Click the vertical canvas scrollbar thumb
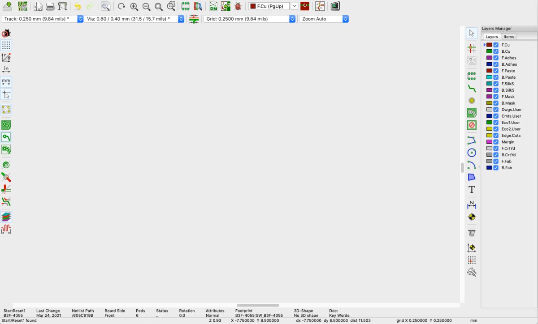The image size is (538, 324). 462,168
